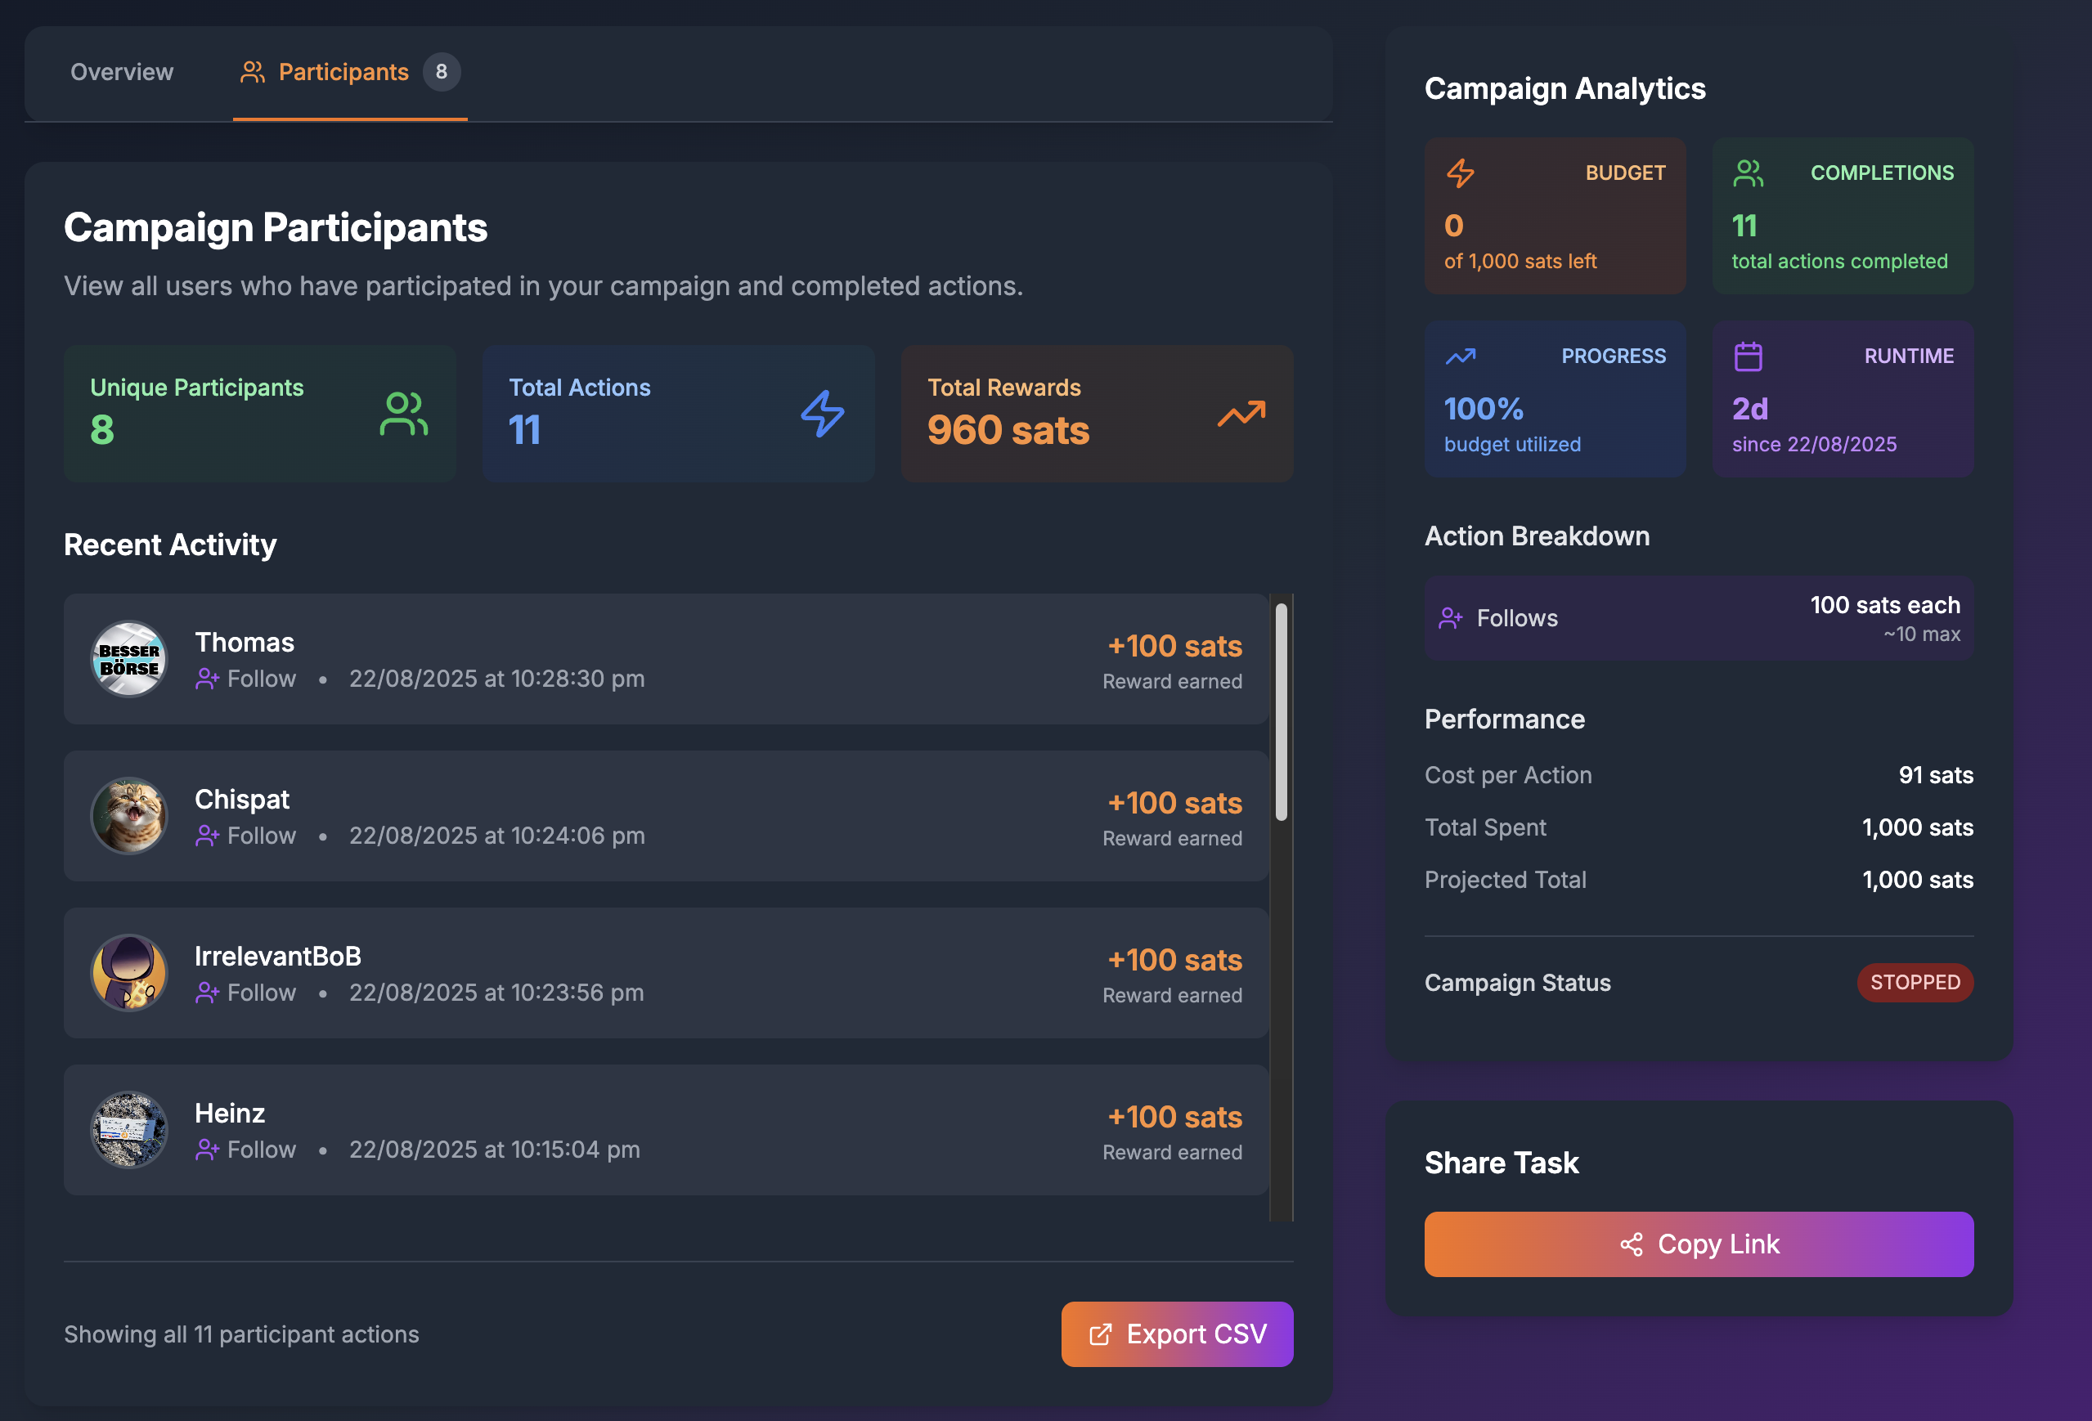The height and width of the screenshot is (1421, 2092).
Task: Click the Completions users icon
Action: pyautogui.click(x=1749, y=173)
